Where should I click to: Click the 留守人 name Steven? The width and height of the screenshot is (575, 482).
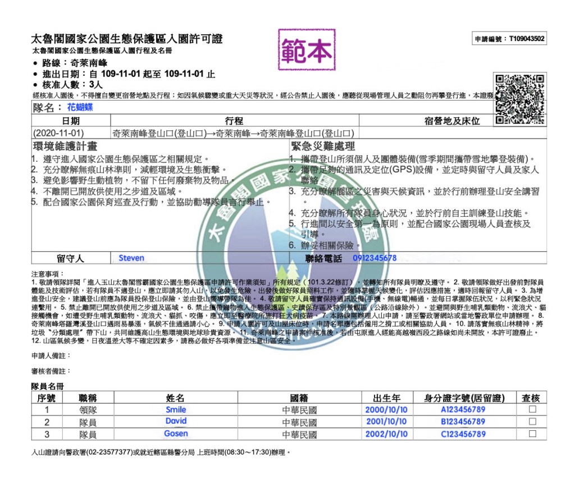click(131, 258)
